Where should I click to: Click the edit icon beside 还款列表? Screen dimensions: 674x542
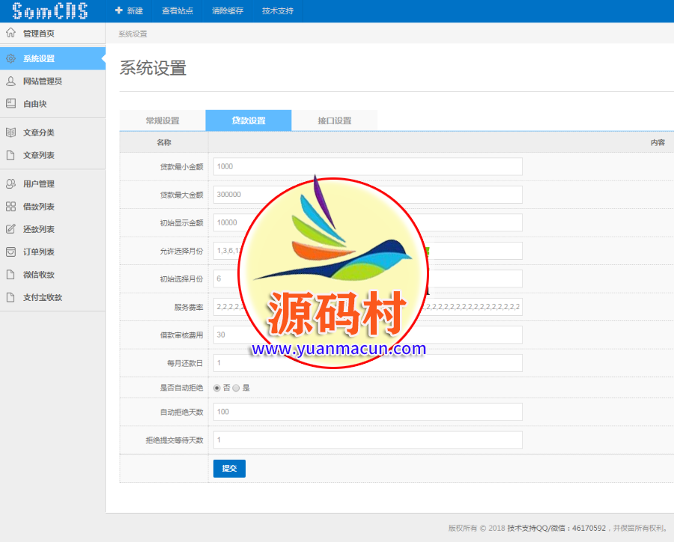[x=10, y=229]
